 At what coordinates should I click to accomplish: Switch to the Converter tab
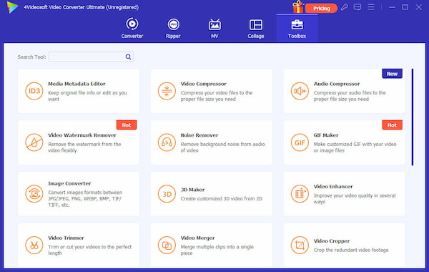132,28
